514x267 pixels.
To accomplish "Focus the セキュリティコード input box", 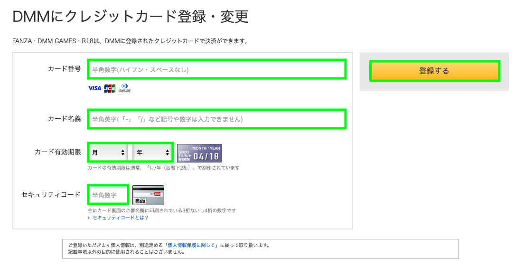I will pyautogui.click(x=108, y=195).
